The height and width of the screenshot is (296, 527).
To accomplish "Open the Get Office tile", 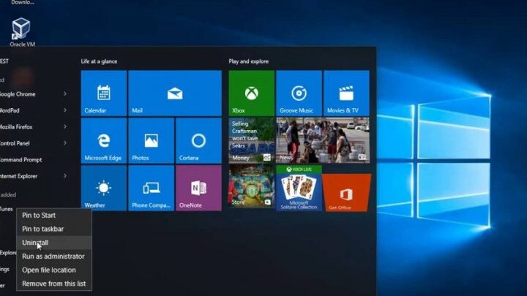I will coord(346,193).
